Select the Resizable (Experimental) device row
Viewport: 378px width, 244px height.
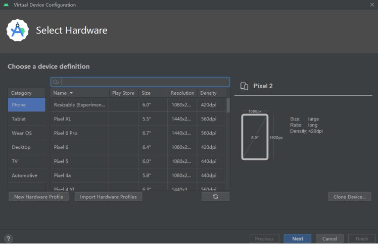pyautogui.click(x=138, y=105)
